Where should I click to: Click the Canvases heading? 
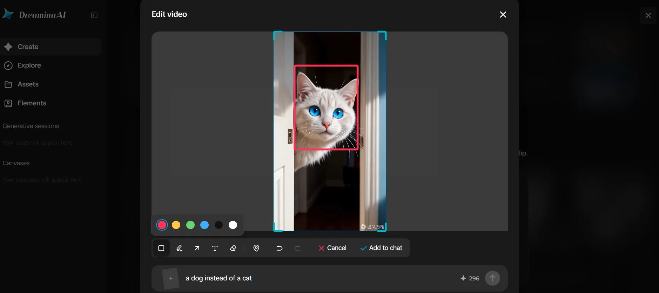pyautogui.click(x=16, y=163)
